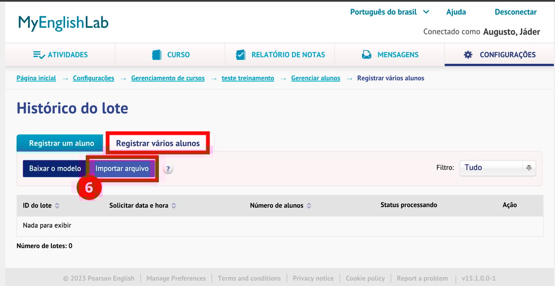
Task: Select the Registrar vários alunos tab
Action: click(158, 143)
